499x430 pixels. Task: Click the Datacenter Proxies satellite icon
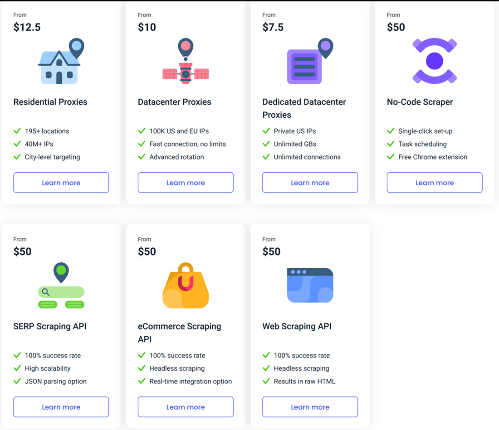pos(186,62)
